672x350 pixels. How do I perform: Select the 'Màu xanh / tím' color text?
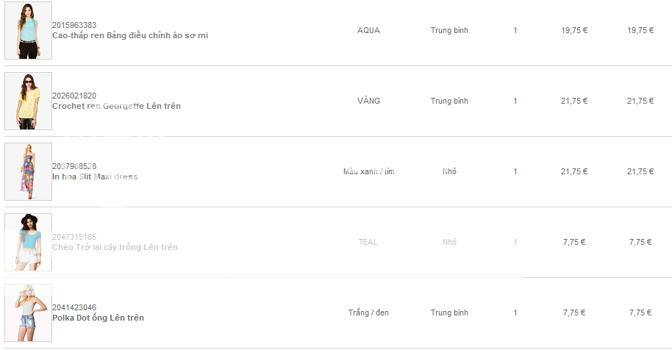coord(368,171)
